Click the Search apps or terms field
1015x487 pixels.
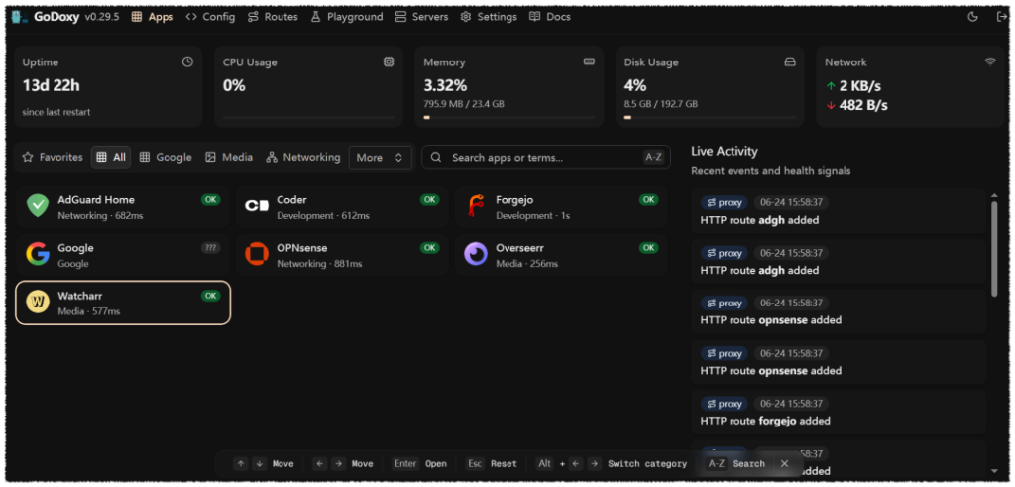[546, 158]
